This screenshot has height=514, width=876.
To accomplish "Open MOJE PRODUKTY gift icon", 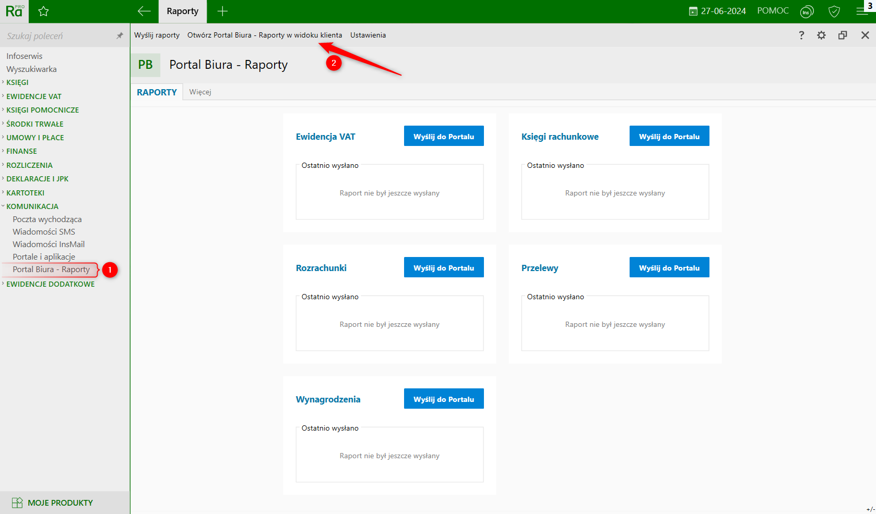I will (17, 503).
